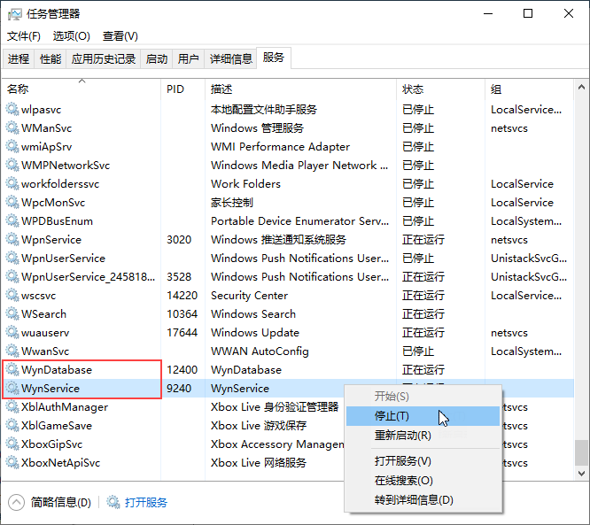
Task: Switch to the 用户 tab
Action: tap(188, 59)
